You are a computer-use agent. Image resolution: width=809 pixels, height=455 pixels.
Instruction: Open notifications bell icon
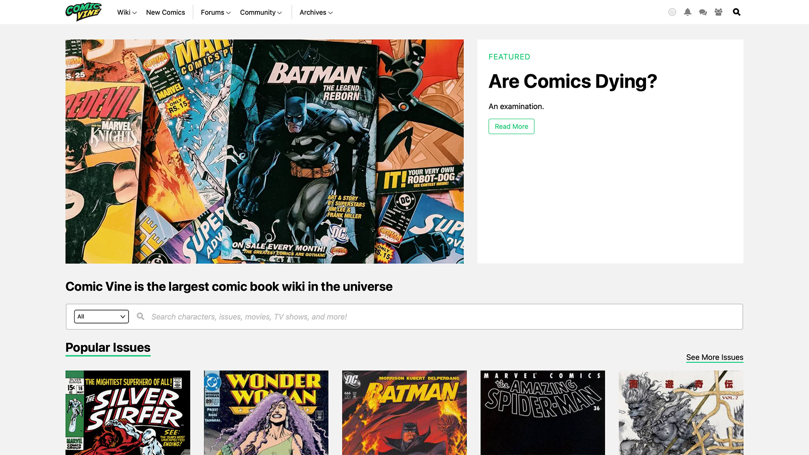click(688, 12)
